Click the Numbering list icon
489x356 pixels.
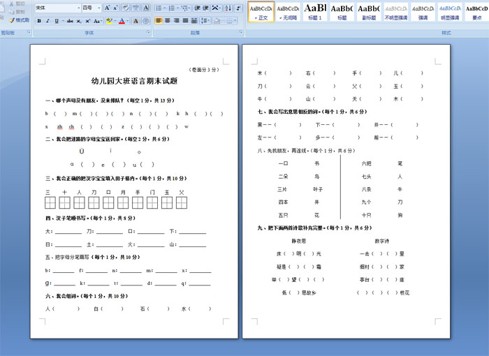[173, 8]
